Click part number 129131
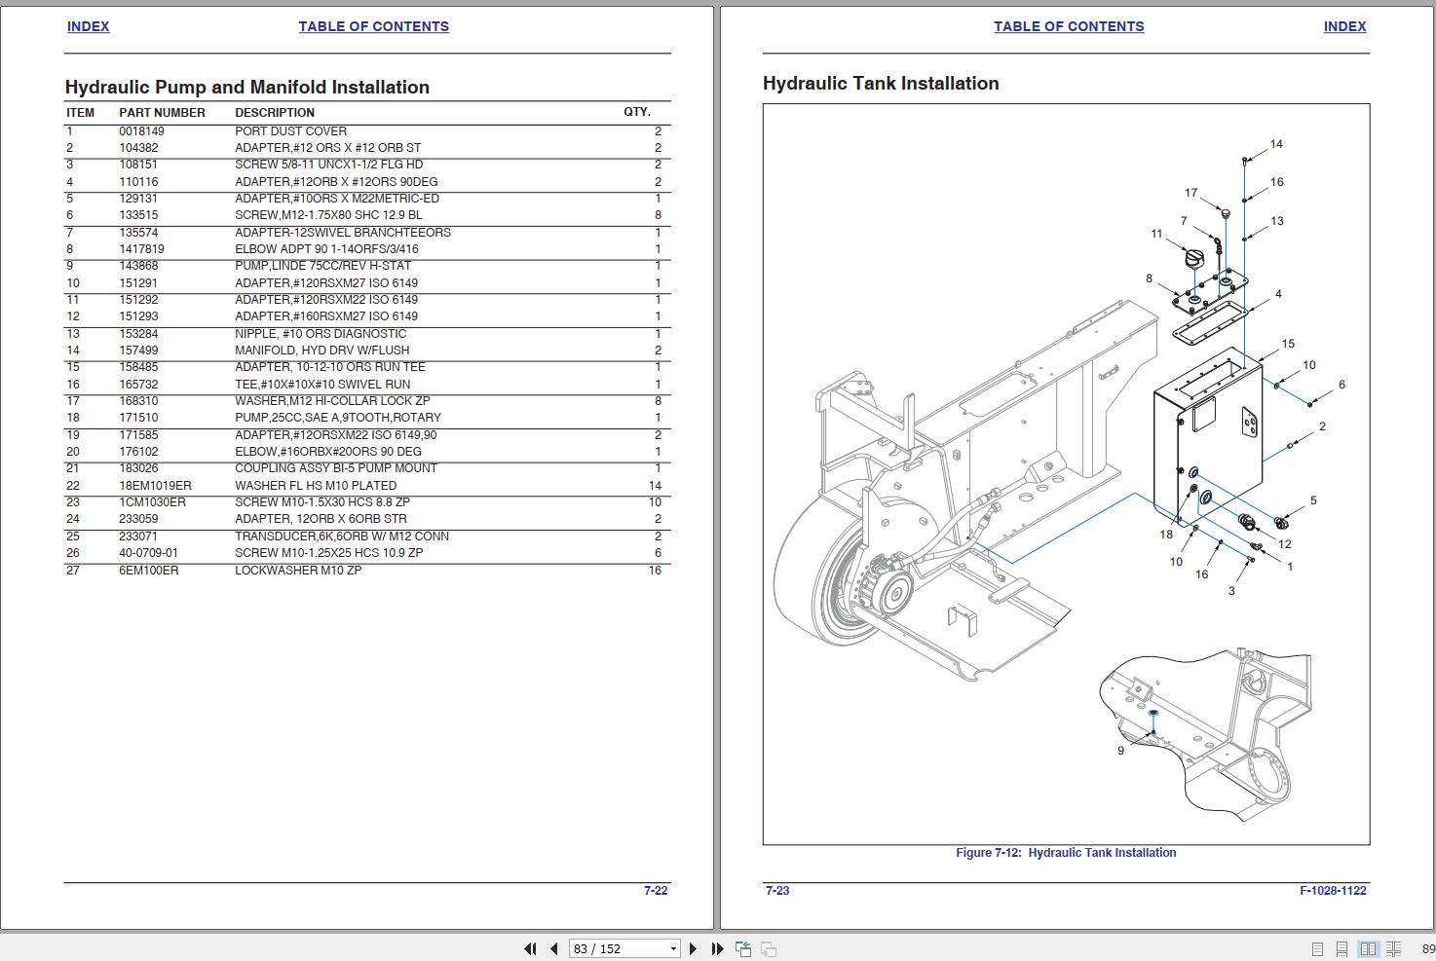1436x961 pixels. coord(138,199)
